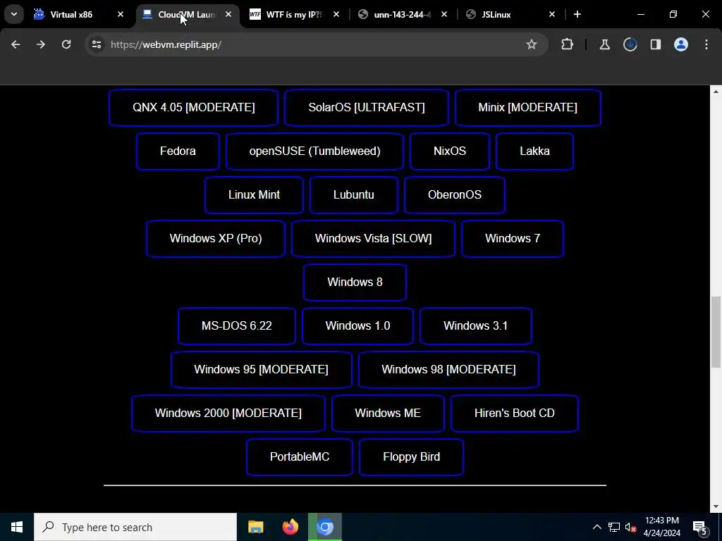Start Windows Vista [SLOW]
The height and width of the screenshot is (541, 722).
click(x=374, y=239)
